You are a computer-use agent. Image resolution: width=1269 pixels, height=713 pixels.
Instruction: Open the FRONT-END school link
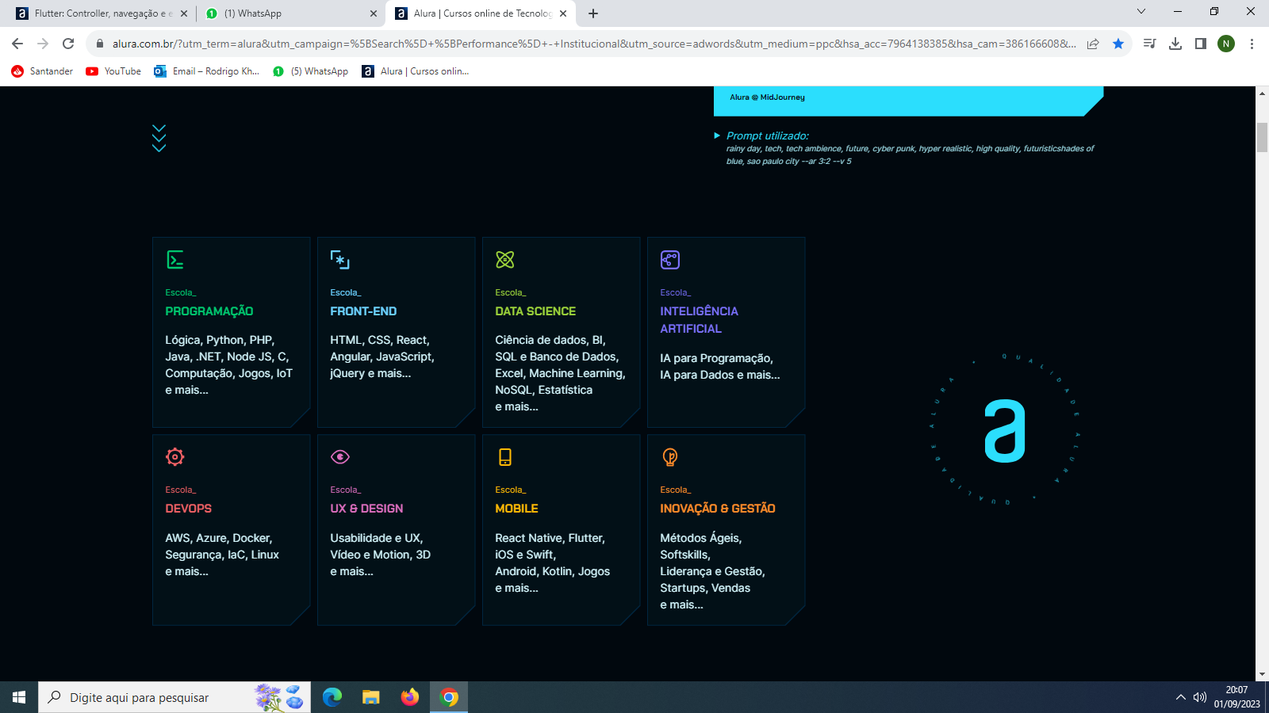tap(363, 311)
